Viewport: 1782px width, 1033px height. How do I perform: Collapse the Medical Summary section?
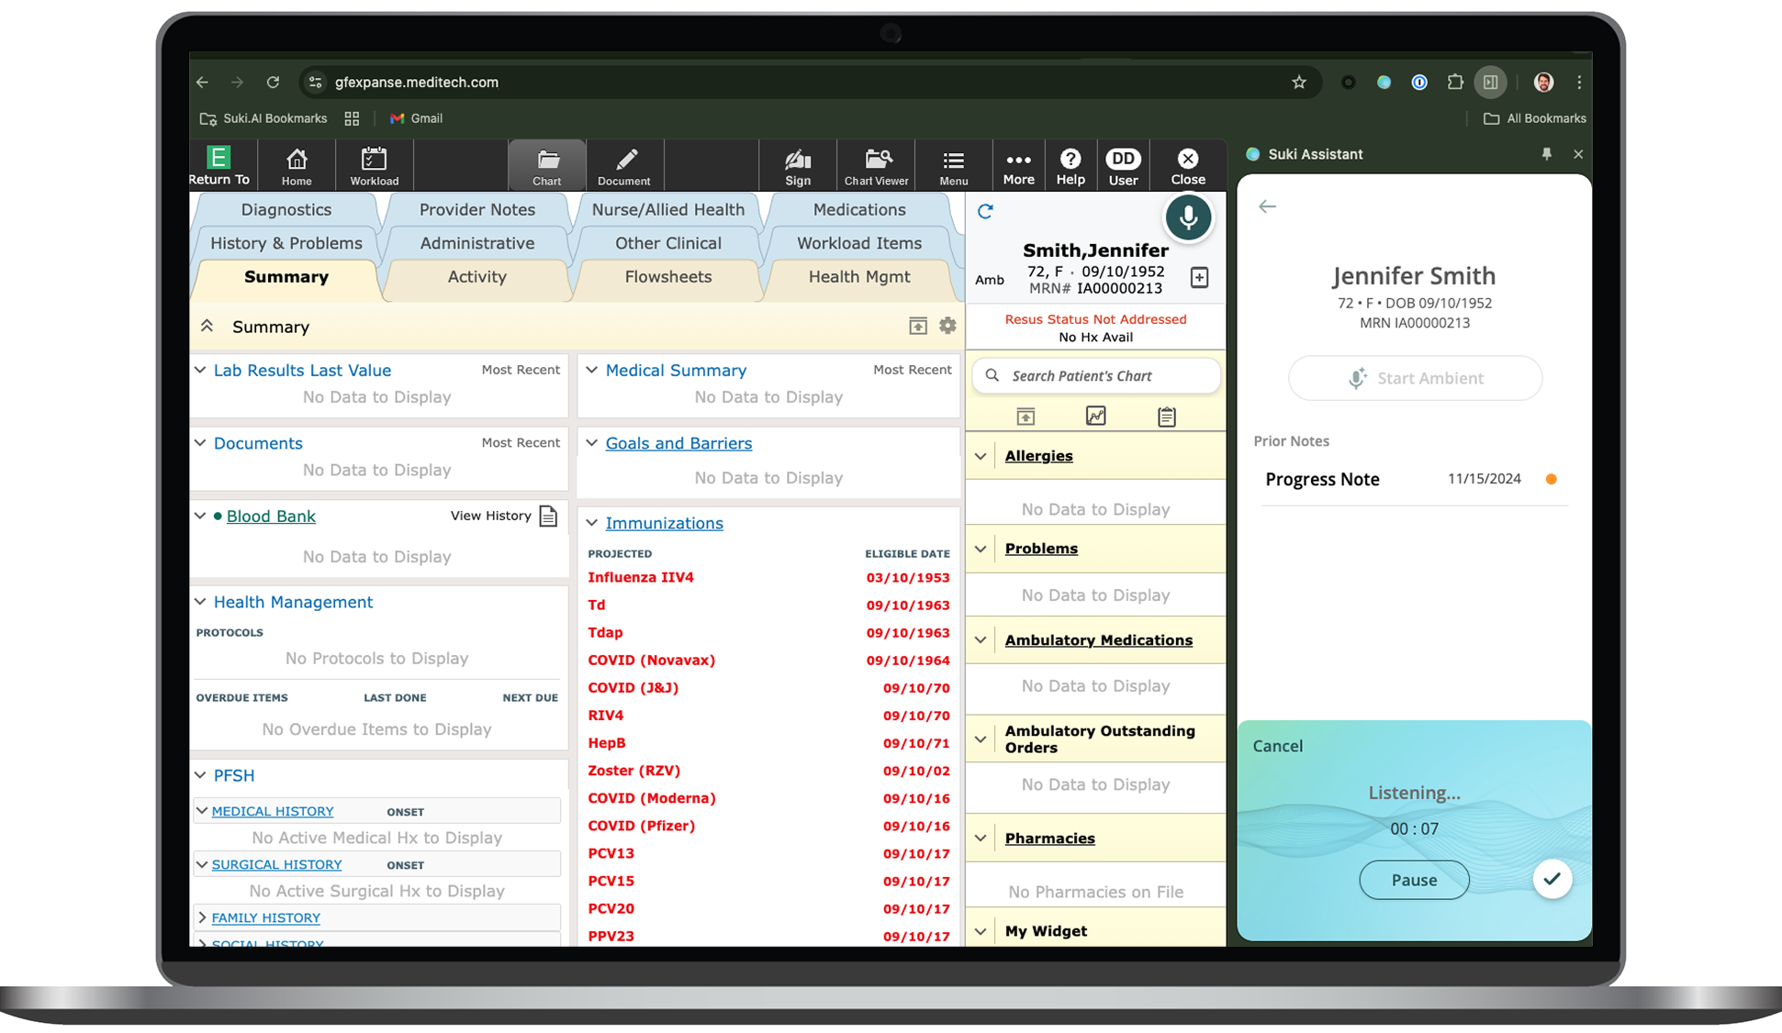[x=592, y=370]
